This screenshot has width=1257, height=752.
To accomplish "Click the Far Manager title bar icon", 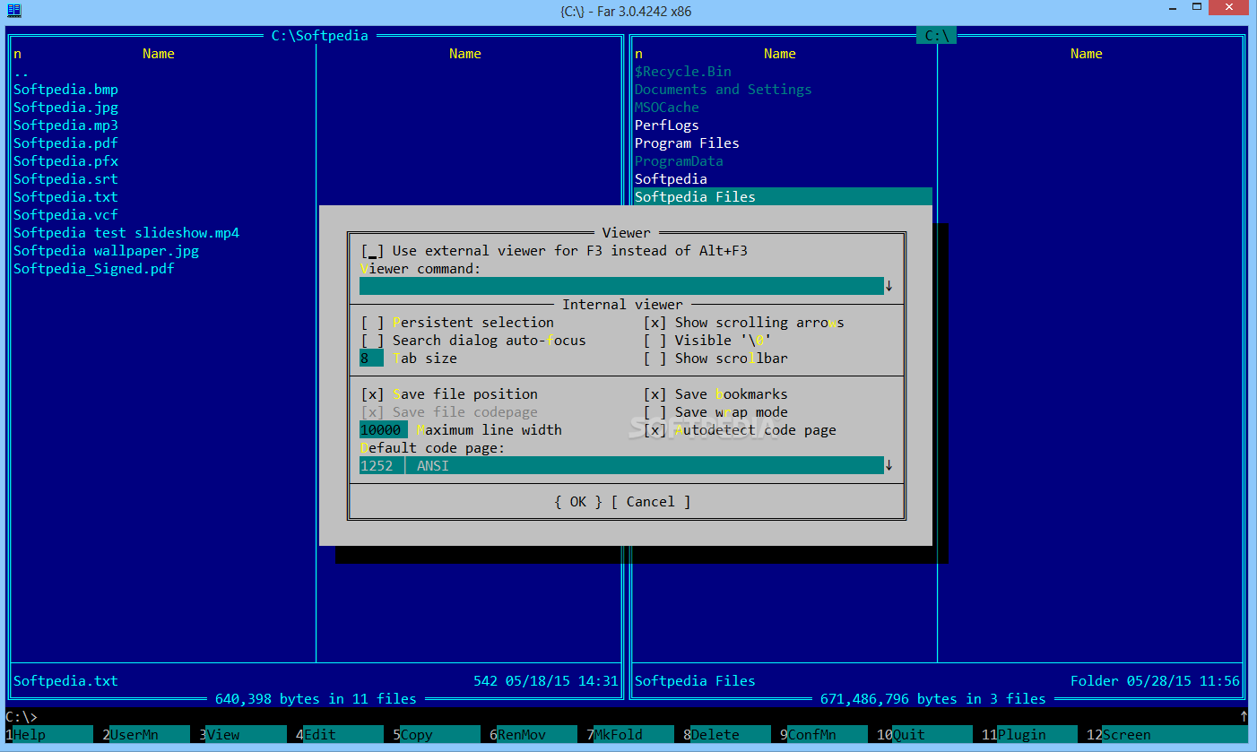I will click(13, 11).
